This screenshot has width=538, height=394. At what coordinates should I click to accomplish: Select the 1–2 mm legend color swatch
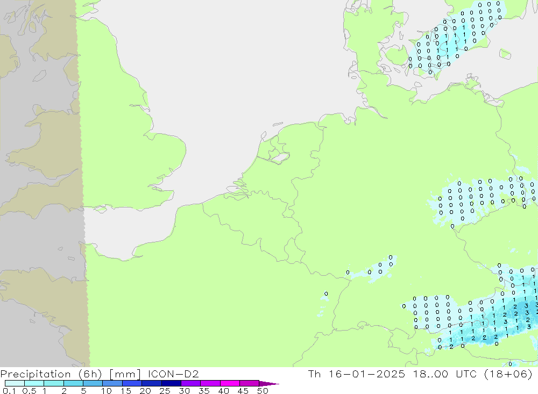pyautogui.click(x=54, y=383)
